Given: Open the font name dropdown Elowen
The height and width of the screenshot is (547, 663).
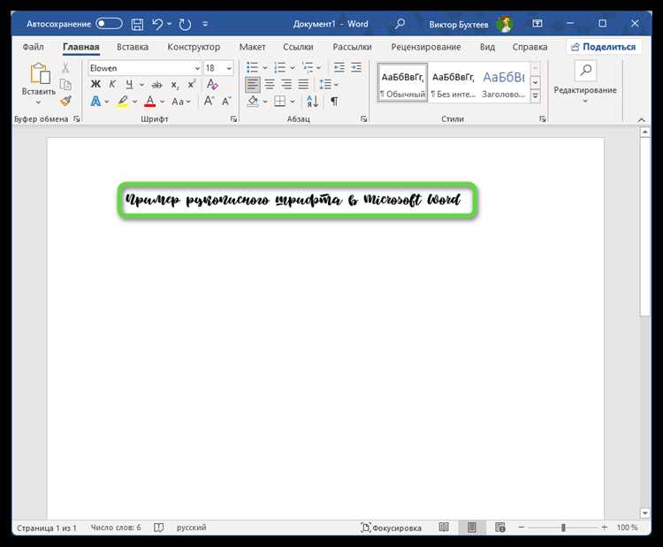Looking at the screenshot, I should coord(197,68).
